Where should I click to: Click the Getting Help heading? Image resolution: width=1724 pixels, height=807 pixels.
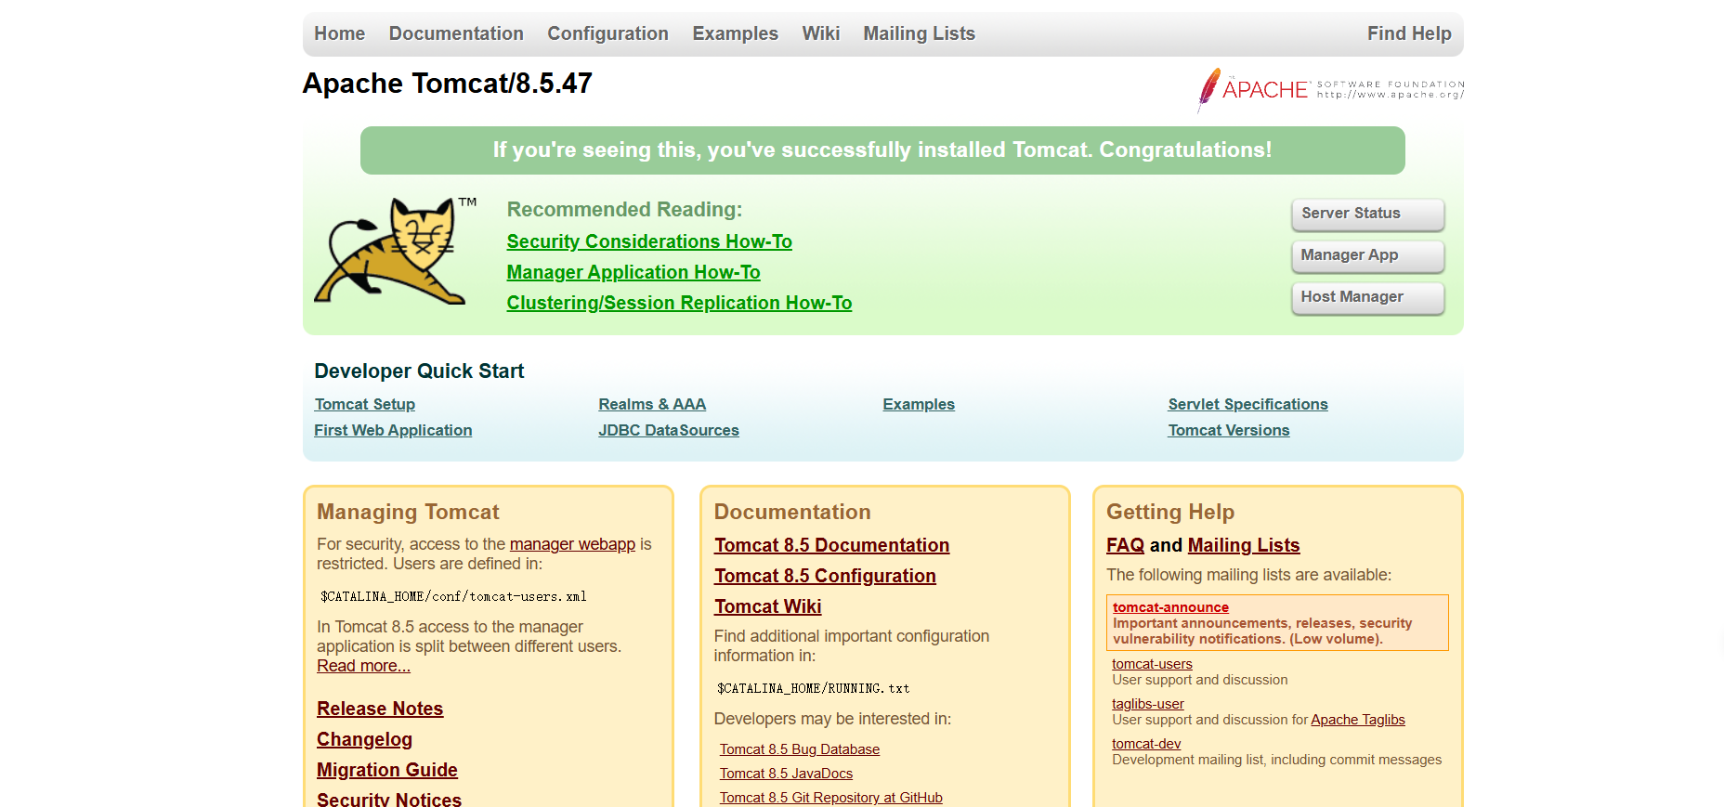click(x=1170, y=512)
